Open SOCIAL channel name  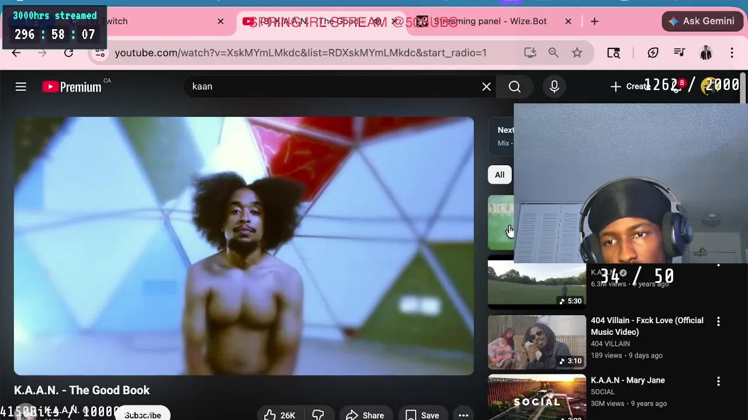[x=602, y=392]
